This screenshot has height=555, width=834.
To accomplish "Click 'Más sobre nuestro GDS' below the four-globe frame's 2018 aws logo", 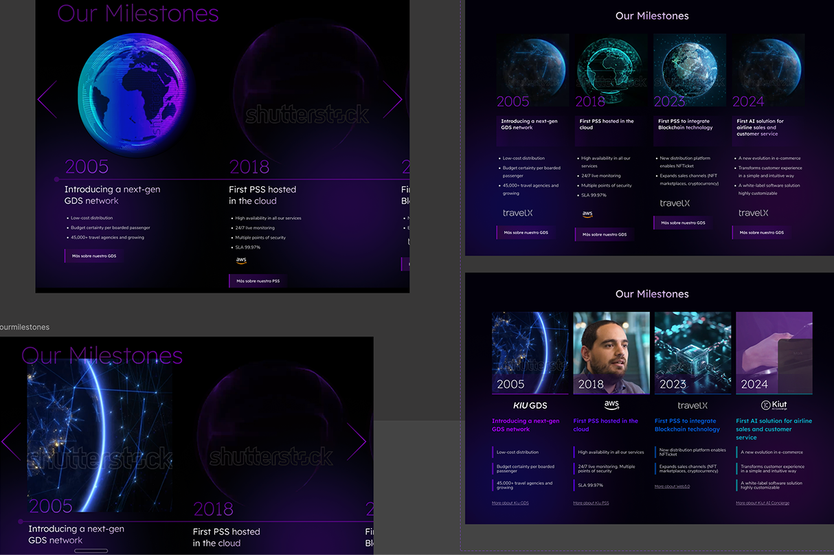I will (605, 234).
